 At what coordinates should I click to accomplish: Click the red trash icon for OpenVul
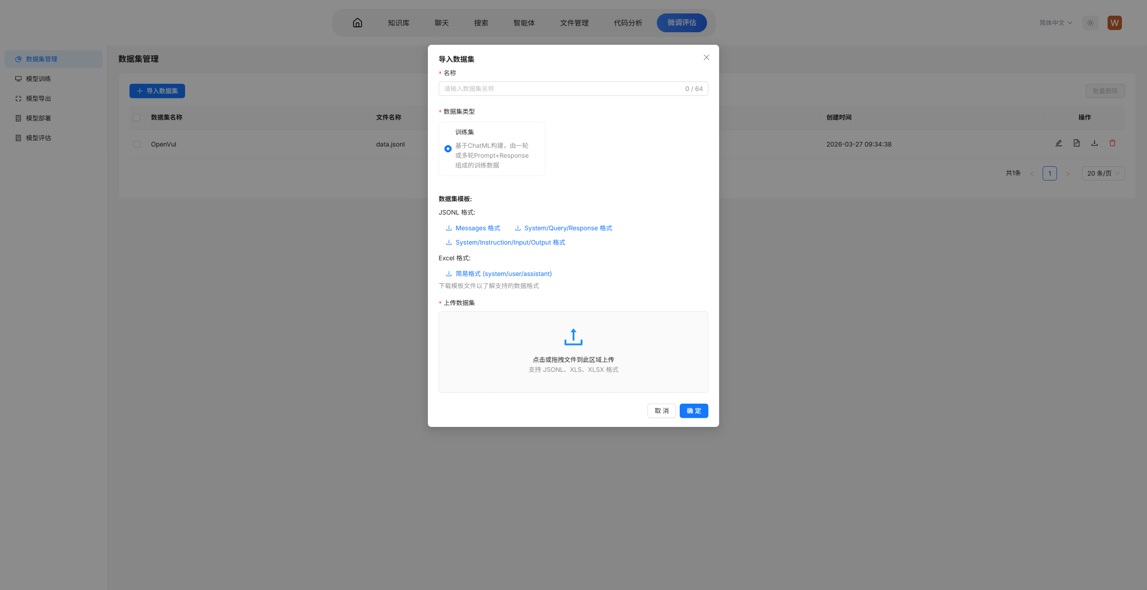(x=1112, y=143)
